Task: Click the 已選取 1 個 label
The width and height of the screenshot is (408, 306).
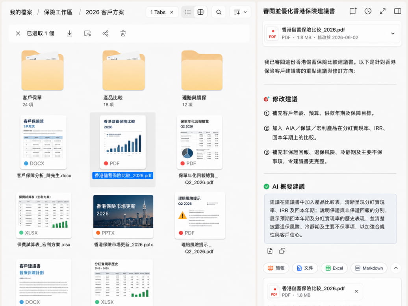Action: [x=41, y=33]
